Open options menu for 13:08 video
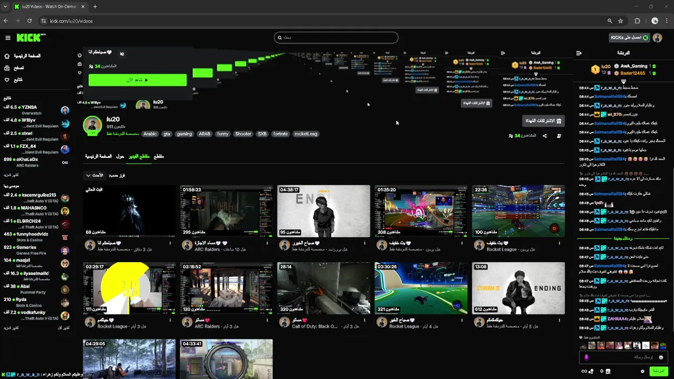 [560, 320]
